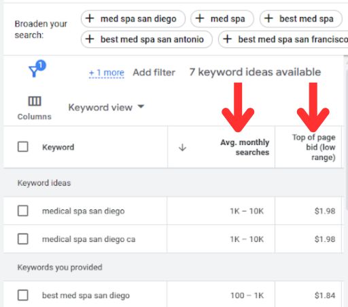
Task: Check 'medical spa san diego' row checkbox
Action: (x=23, y=211)
